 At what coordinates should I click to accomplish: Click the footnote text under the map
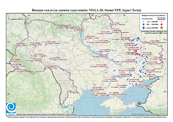pyautogui.click(x=86, y=117)
